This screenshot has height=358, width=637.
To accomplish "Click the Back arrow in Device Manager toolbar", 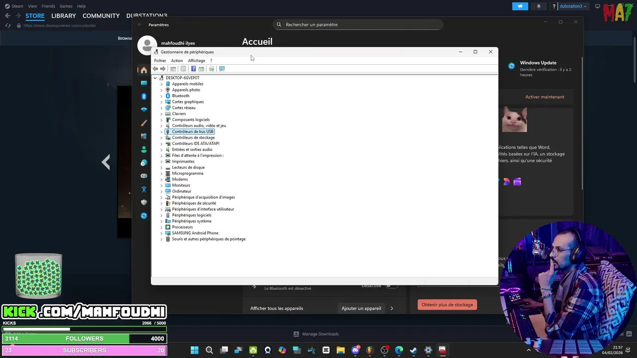I will (155, 69).
